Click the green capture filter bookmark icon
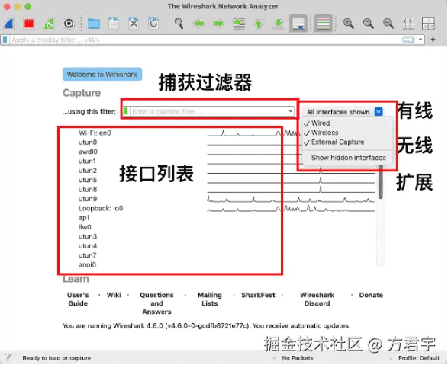Image resolution: width=448 pixels, height=365 pixels. click(125, 111)
